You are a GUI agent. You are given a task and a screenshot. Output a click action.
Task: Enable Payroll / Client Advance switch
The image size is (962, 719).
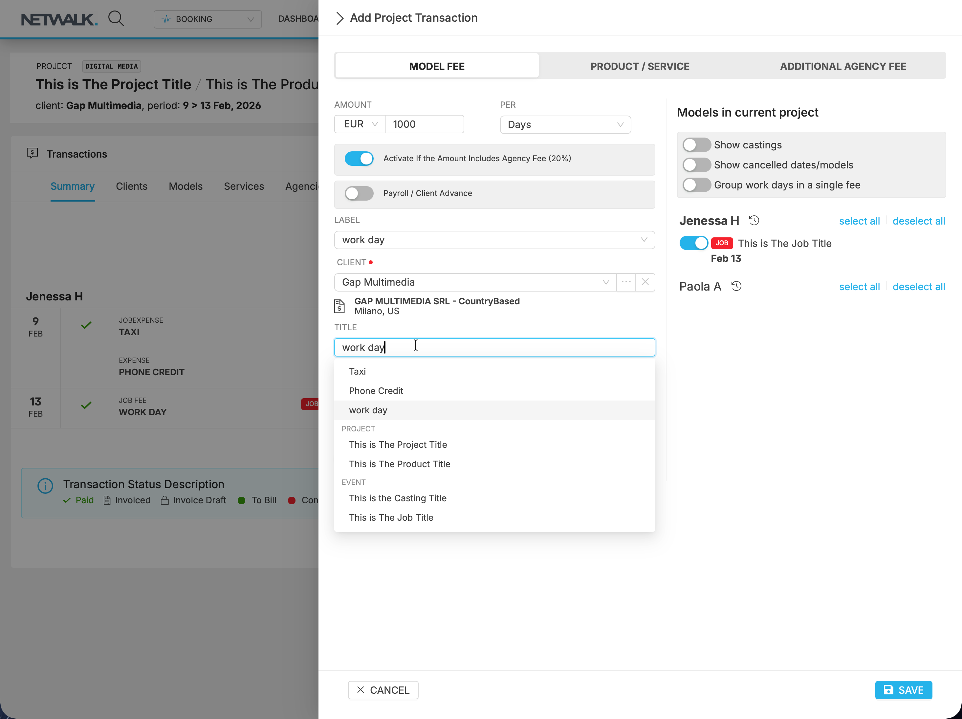point(359,193)
